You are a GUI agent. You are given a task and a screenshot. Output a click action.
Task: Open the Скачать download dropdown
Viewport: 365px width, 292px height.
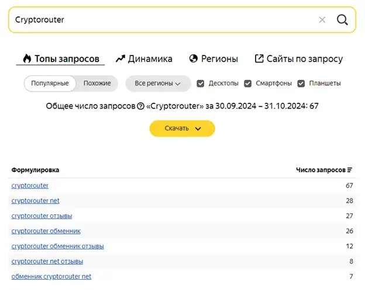[182, 128]
